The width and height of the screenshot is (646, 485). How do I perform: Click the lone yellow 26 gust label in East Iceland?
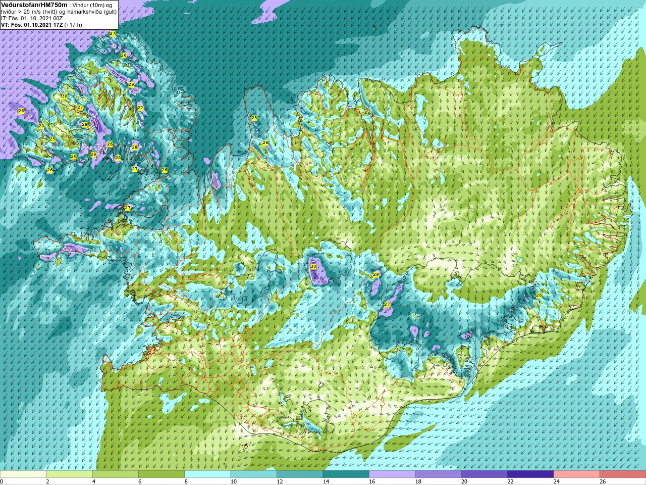[x=539, y=295]
